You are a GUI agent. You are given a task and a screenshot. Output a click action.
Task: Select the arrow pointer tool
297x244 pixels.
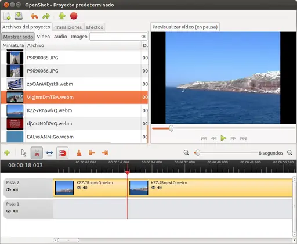point(24,153)
